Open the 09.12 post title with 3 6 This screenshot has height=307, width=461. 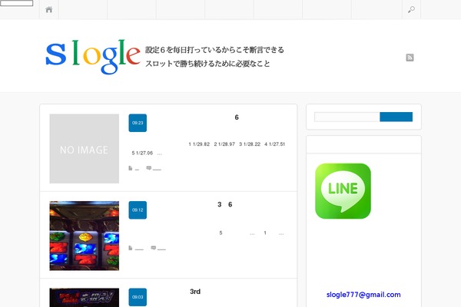click(225, 204)
